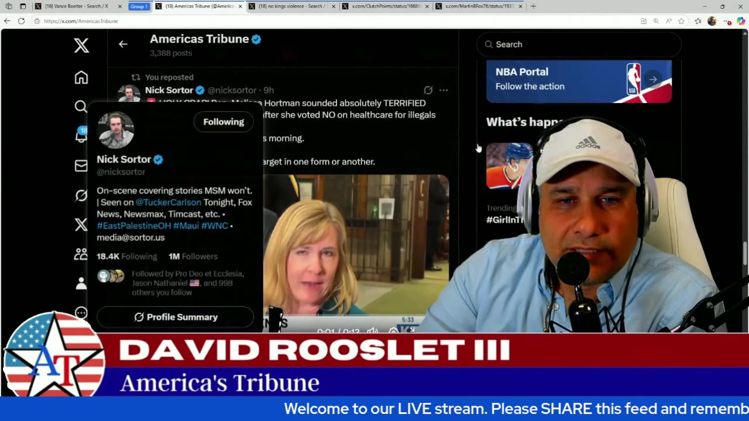Open the workspaces icon at top-left
749x421 pixels.
[8, 6]
